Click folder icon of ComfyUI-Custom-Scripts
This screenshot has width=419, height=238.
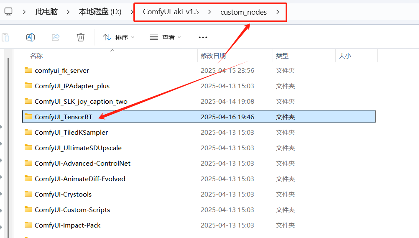point(28,210)
